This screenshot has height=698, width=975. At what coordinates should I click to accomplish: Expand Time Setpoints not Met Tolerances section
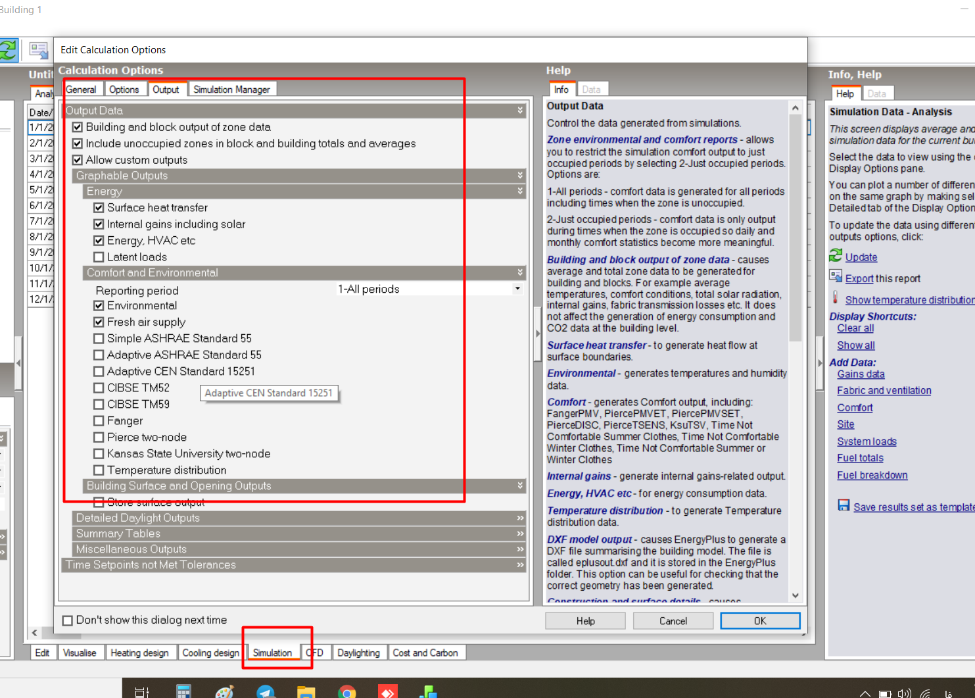pyautogui.click(x=295, y=565)
